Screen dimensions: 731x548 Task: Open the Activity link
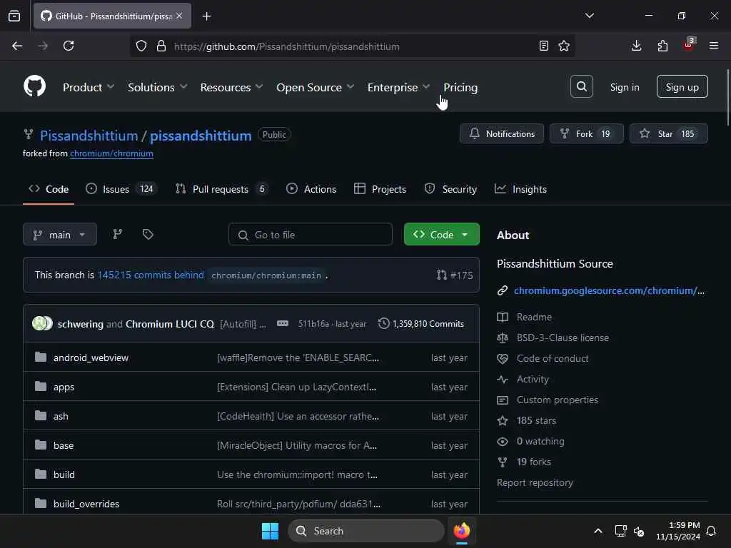click(533, 380)
